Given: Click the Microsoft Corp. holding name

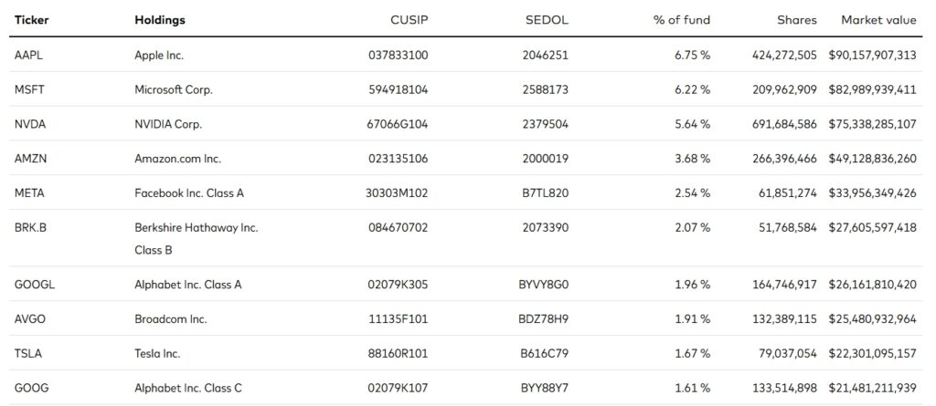Looking at the screenshot, I should (174, 90).
